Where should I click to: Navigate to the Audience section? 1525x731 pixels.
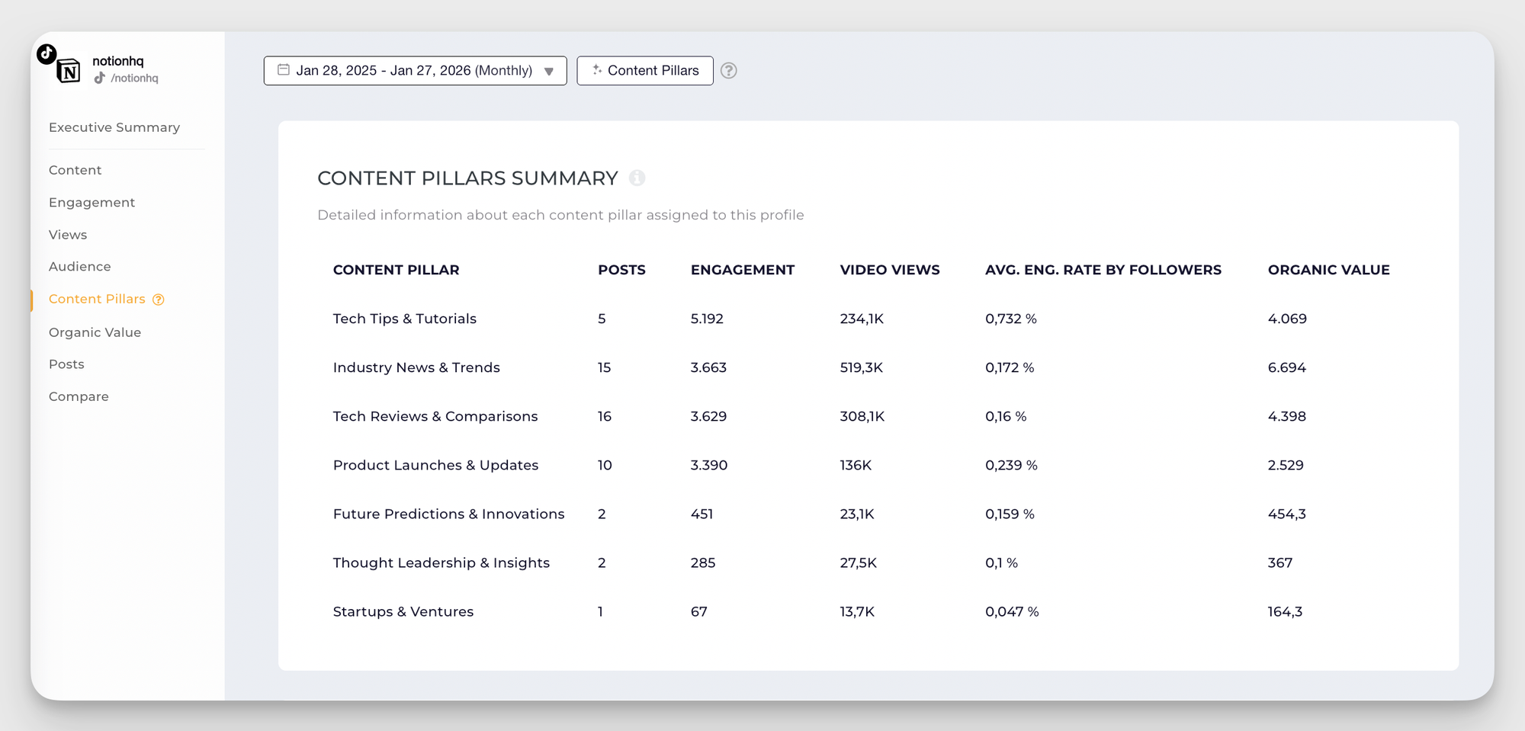[79, 266]
